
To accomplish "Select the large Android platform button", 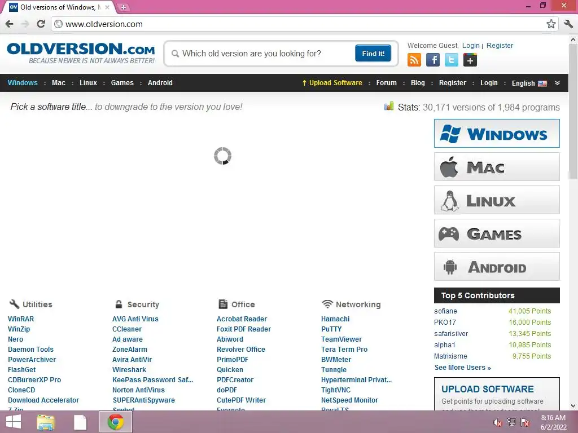I will point(497,267).
